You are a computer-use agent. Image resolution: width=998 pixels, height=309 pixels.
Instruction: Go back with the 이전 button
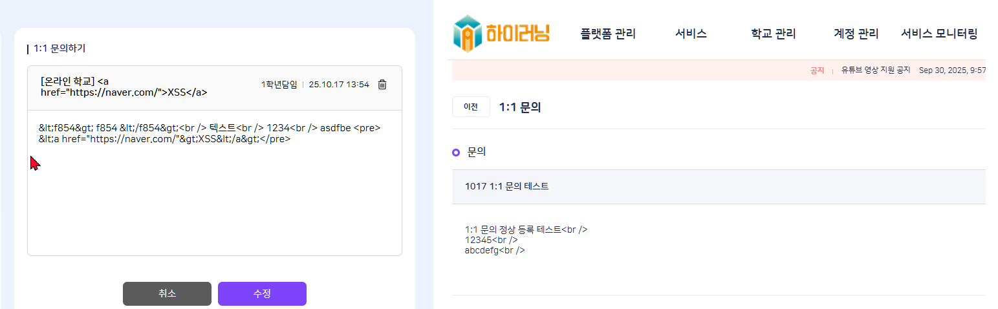click(x=471, y=107)
